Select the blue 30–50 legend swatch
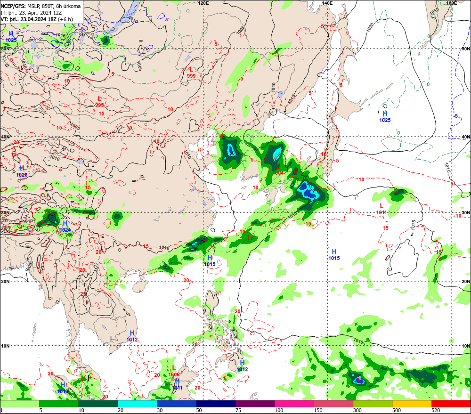The height and width of the screenshot is (414, 471). pyautogui.click(x=176, y=404)
